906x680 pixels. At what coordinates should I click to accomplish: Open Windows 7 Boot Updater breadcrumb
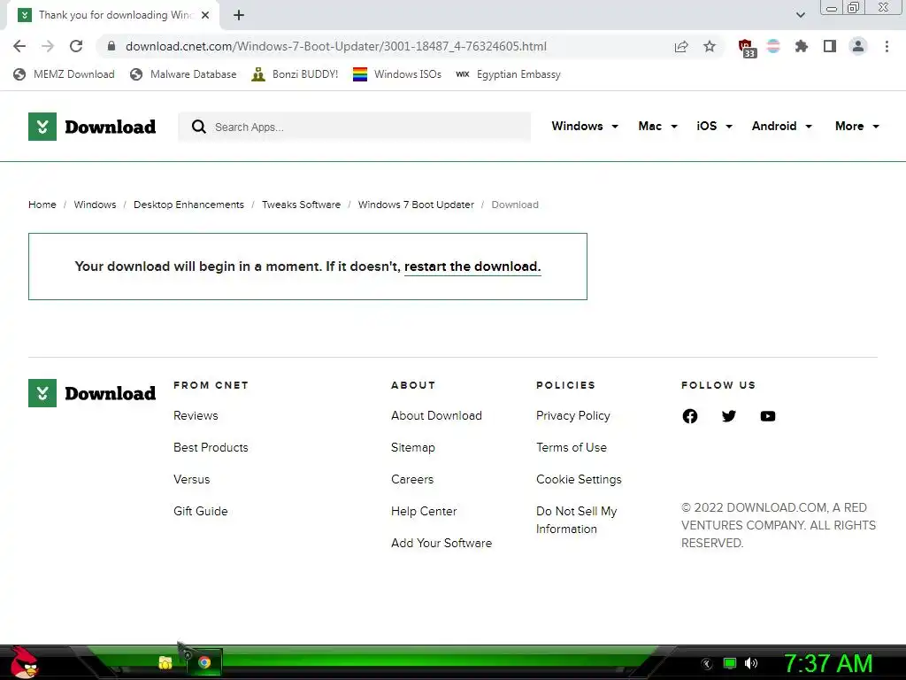pos(416,205)
